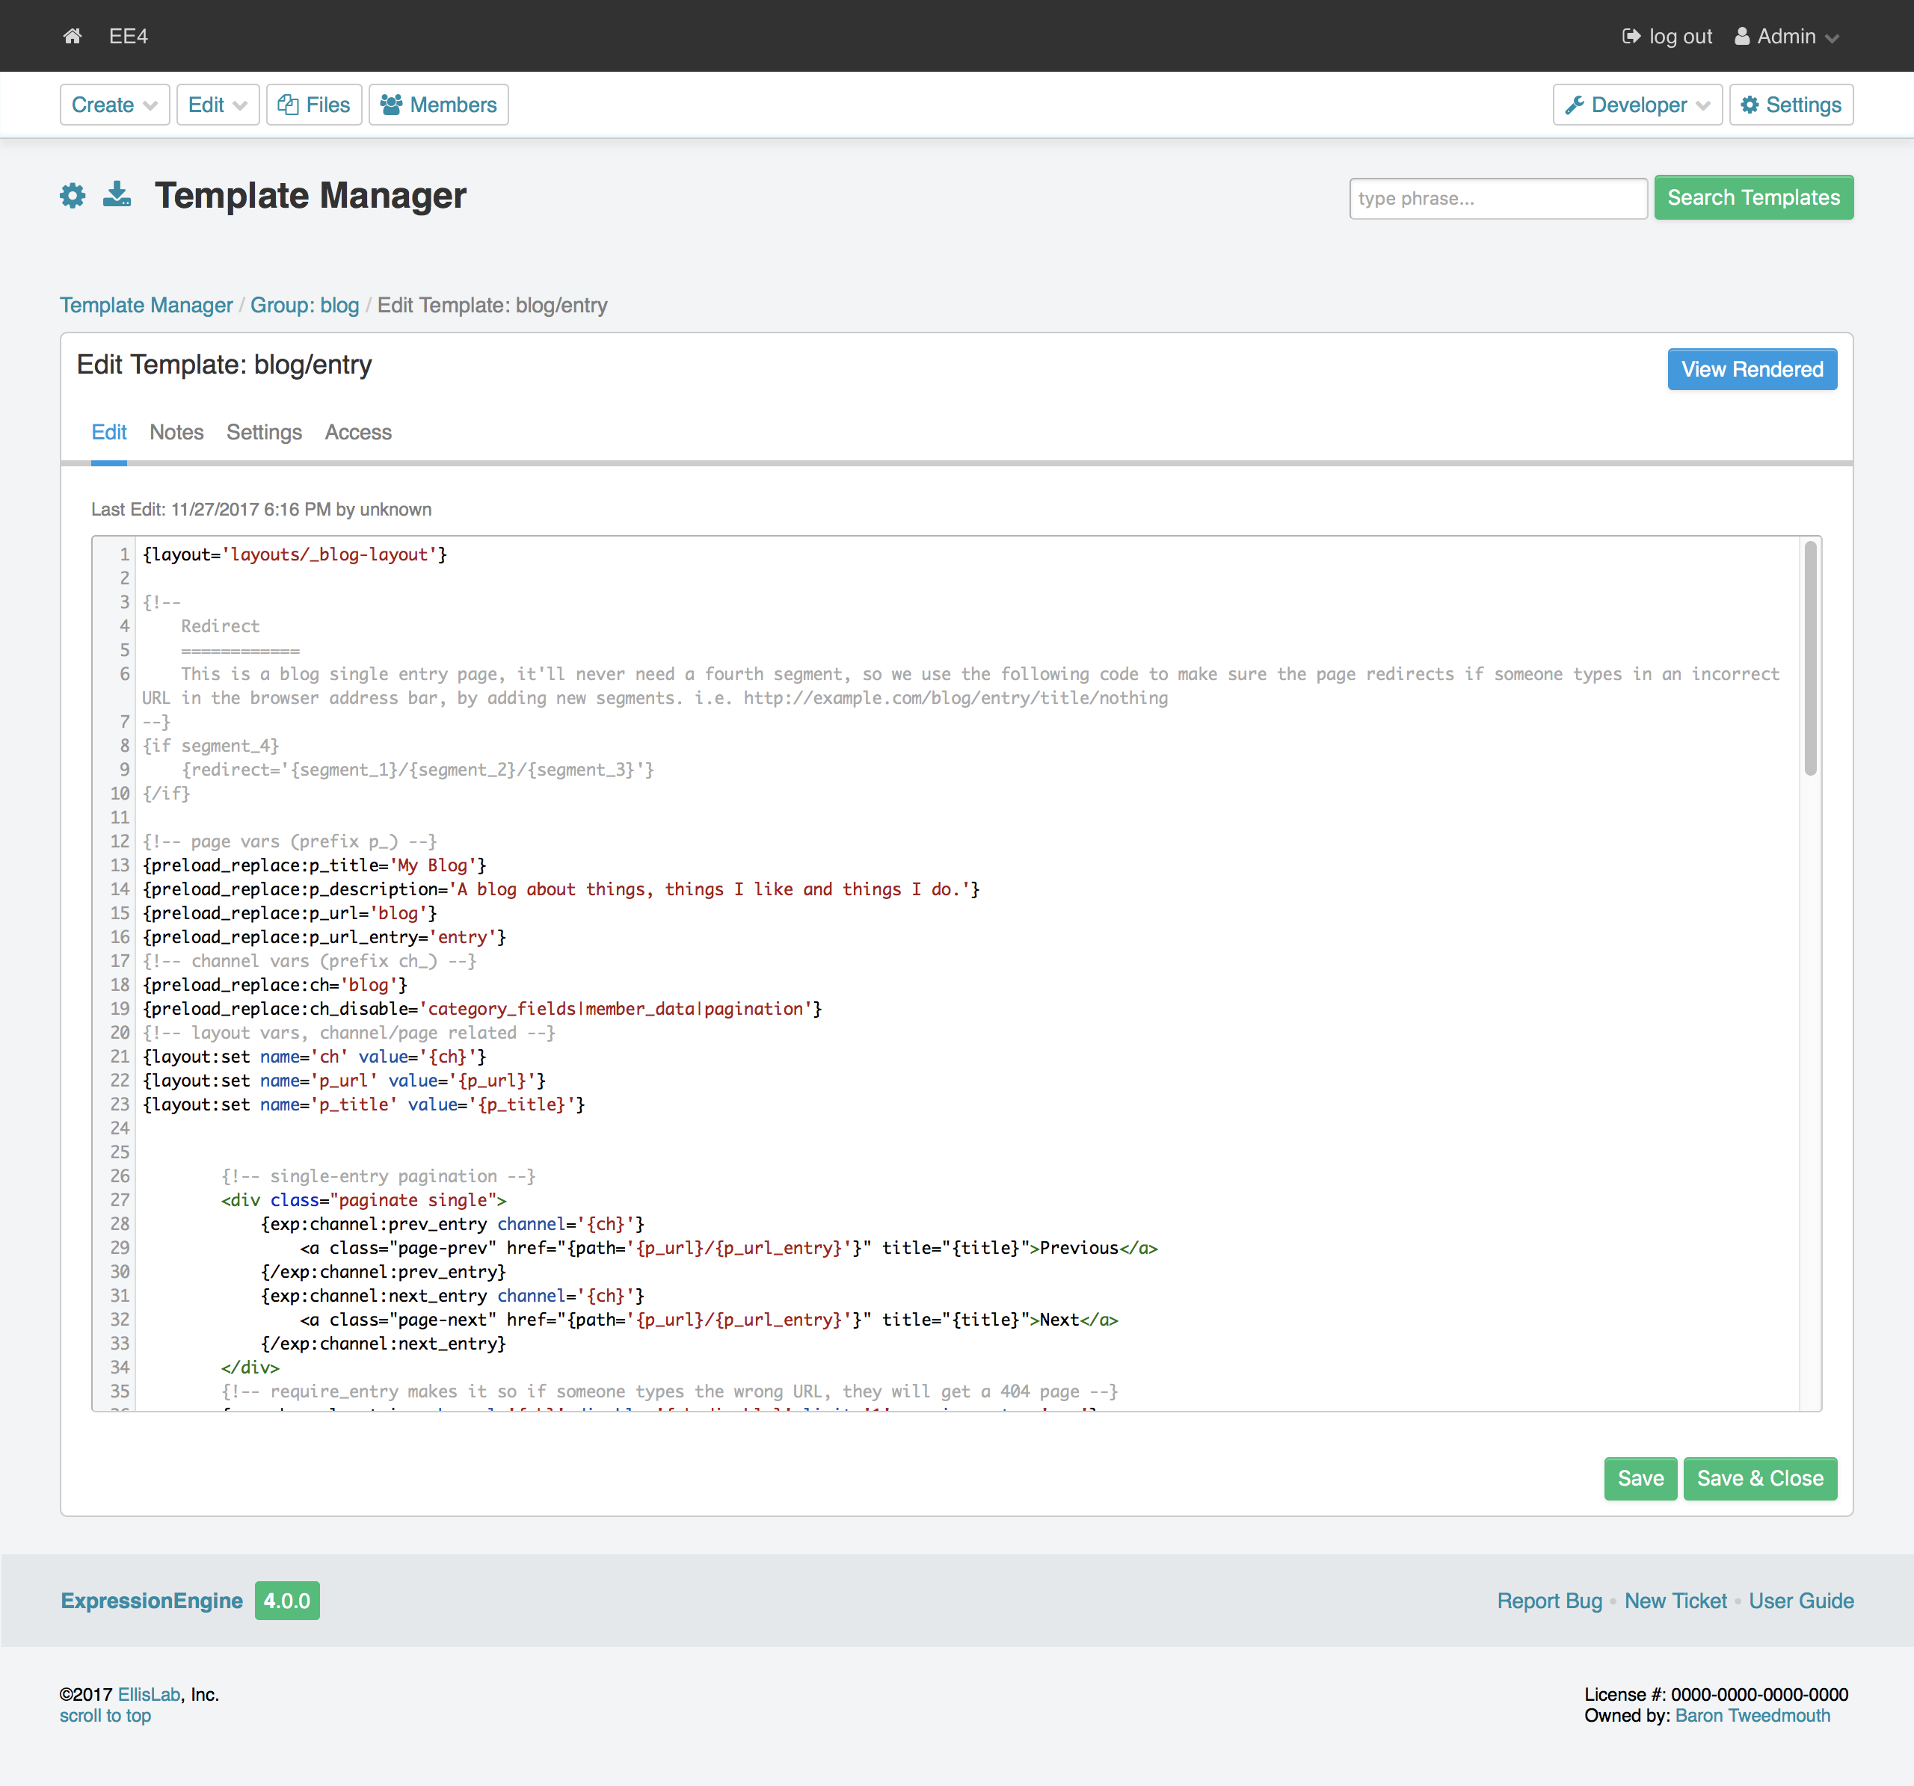Open Template Manager settings gear icon
This screenshot has height=1786, width=1914.
[x=73, y=197]
